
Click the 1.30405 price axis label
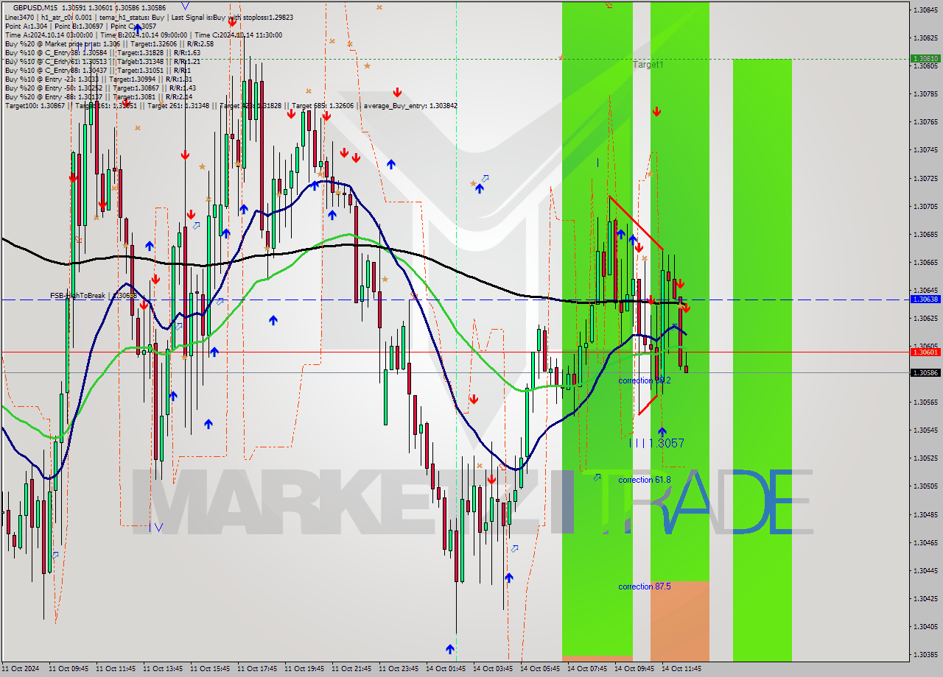click(x=925, y=626)
